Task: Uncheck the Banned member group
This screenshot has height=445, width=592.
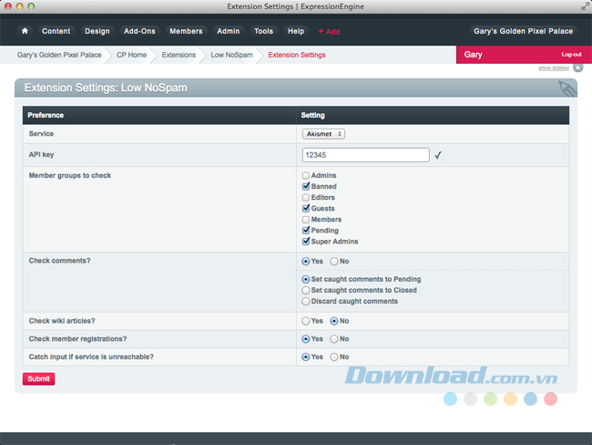Action: 306,186
